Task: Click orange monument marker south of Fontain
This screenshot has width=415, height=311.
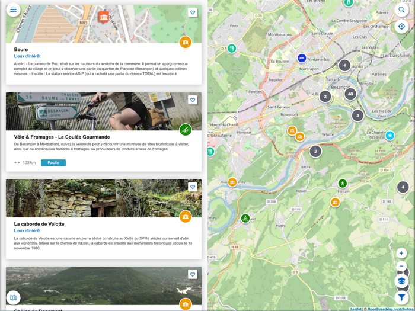Action: click(335, 203)
